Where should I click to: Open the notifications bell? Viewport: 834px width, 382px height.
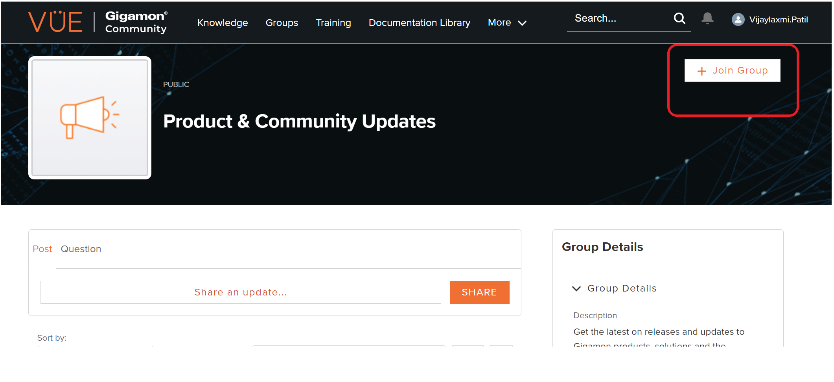[707, 18]
